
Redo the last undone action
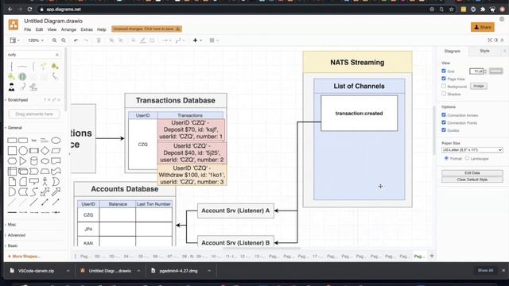tap(86, 41)
